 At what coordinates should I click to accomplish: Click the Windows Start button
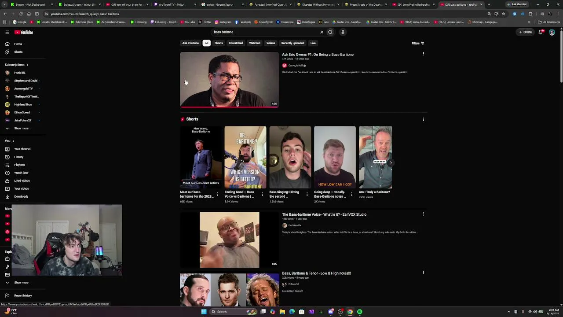[204, 312]
